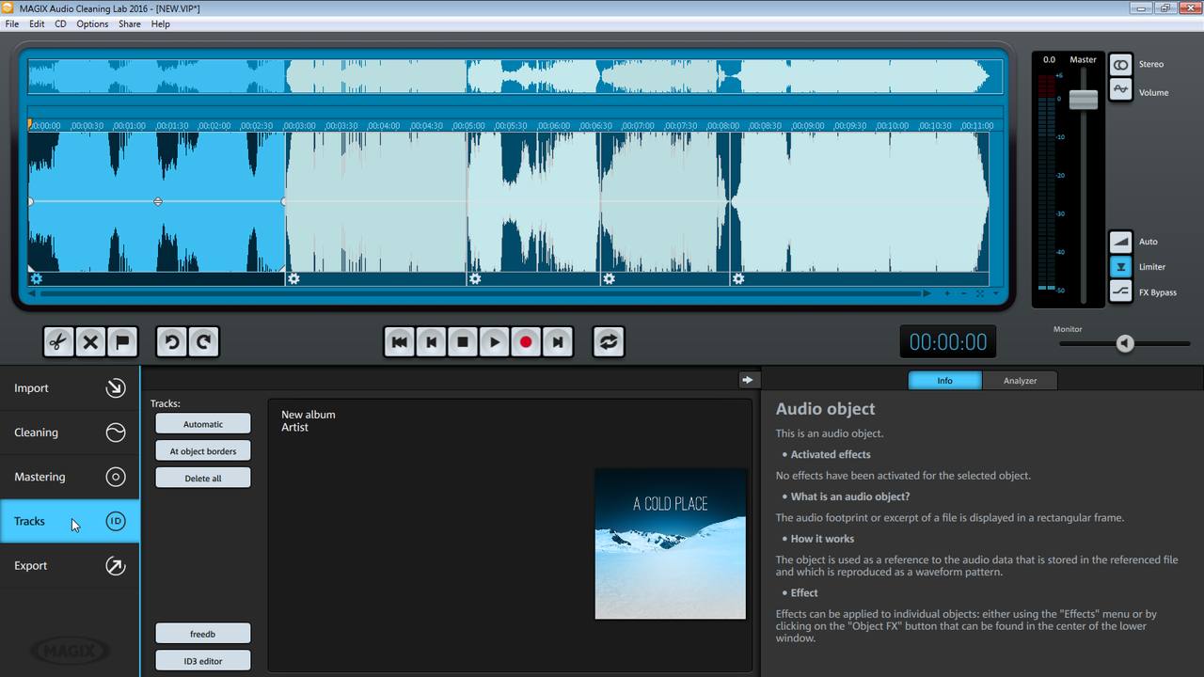Click the Export arrow circle icon
Viewport: 1204px width, 677px height.
116,565
